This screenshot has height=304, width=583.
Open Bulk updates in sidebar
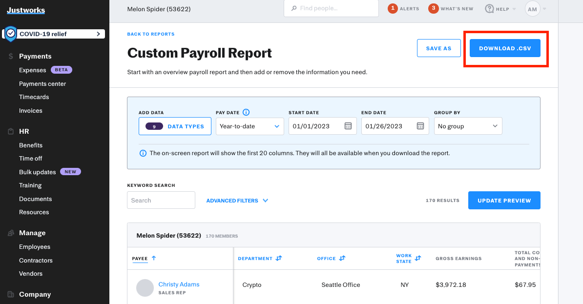(37, 172)
